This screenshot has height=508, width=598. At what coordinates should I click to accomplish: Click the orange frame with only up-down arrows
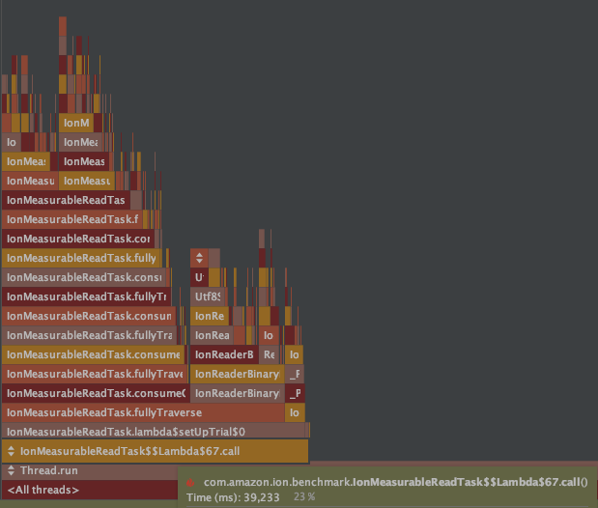199,258
